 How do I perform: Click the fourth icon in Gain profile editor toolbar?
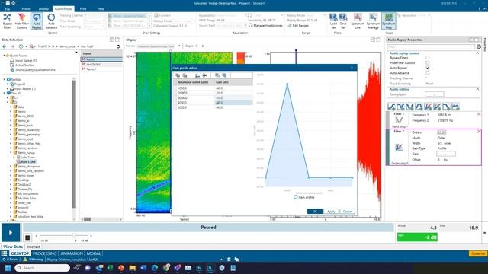pos(204,75)
